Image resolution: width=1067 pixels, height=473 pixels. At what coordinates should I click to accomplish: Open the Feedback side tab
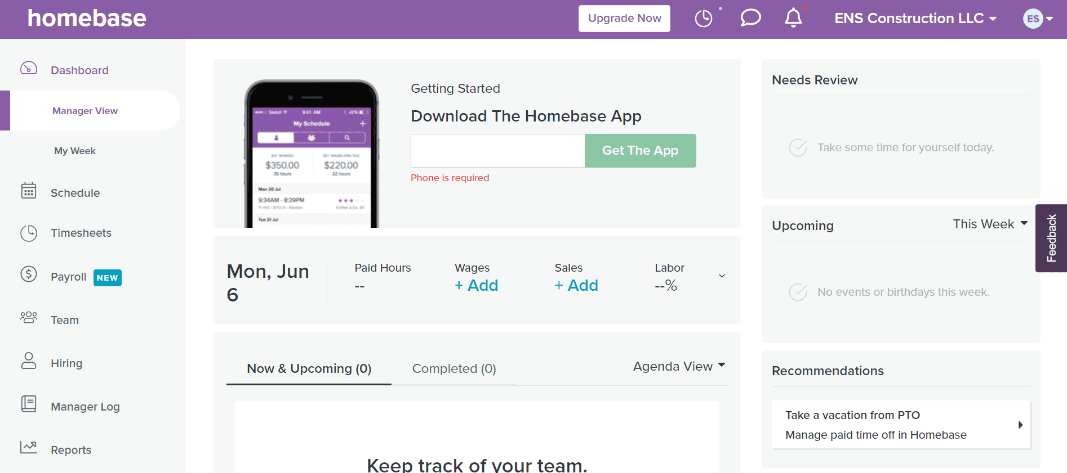pos(1051,238)
